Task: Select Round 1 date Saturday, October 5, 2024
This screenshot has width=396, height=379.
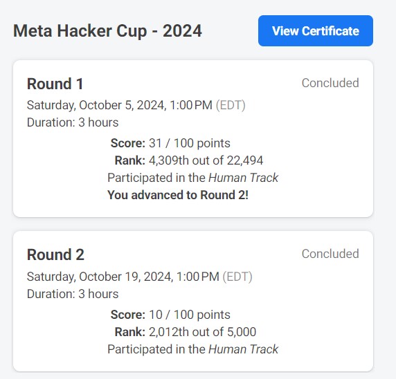Action: point(96,105)
